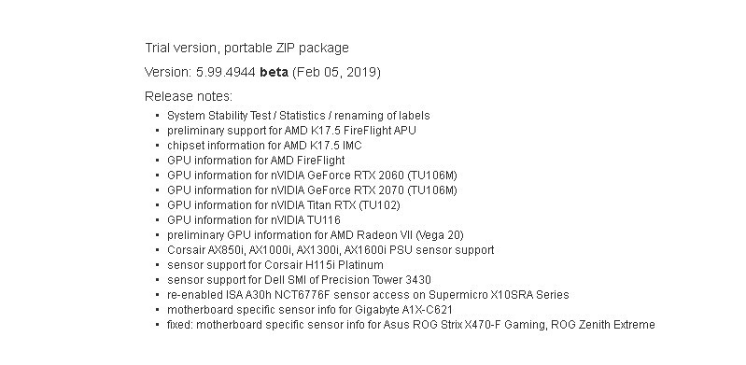Click the Gigabyte A1X-C621 entry
Screen dimensions: 746x365
(310, 310)
